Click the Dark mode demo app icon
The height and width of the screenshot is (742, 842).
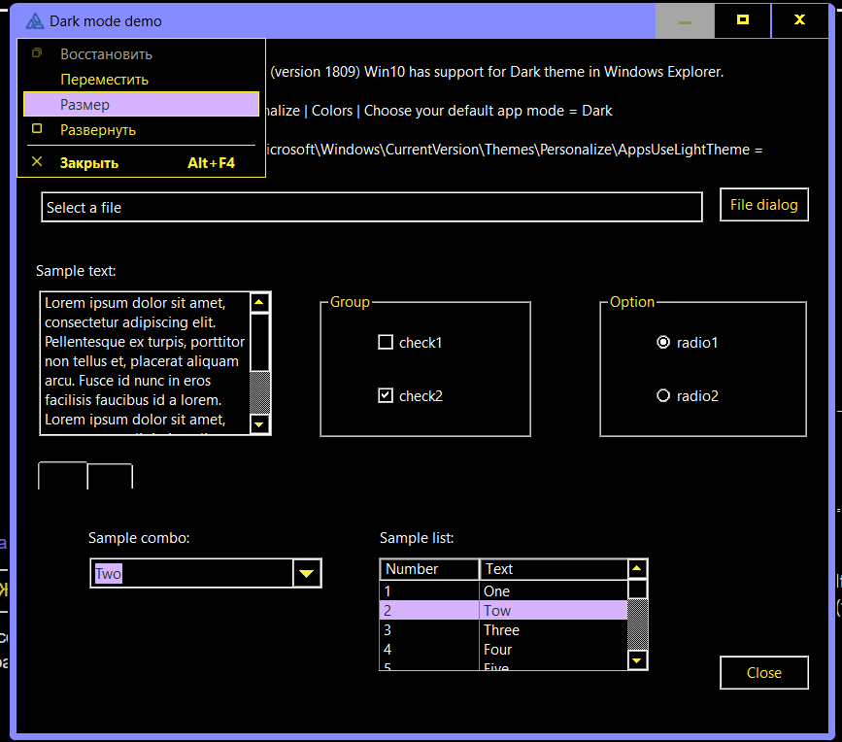click(35, 21)
